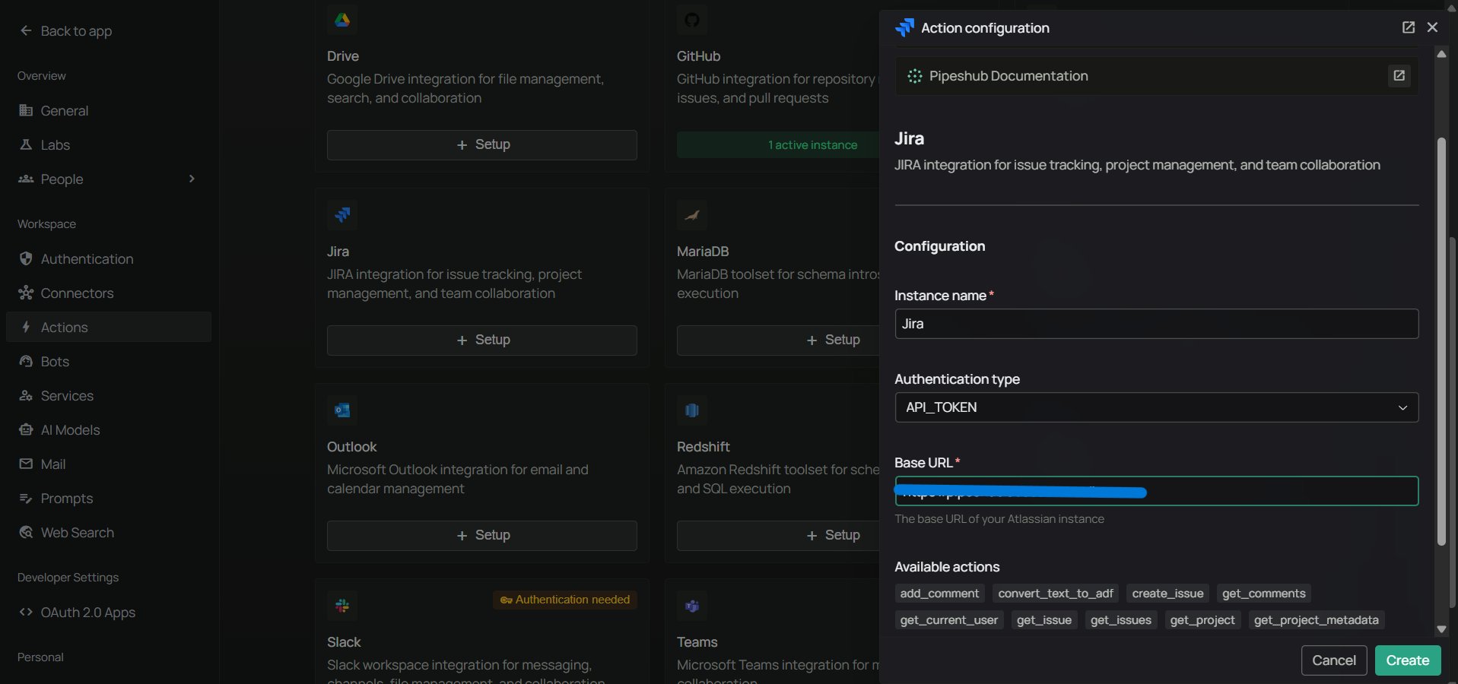Screen dimensions: 1458x684
Task: Open Action configuration panel in new window
Action: [x=1409, y=27]
